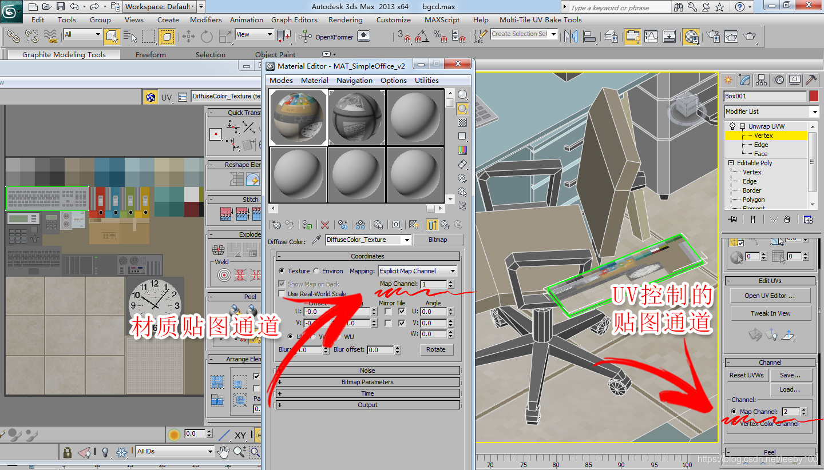Image resolution: width=824 pixels, height=470 pixels.
Task: Switch to the Freeform ribbon tab
Action: point(150,55)
